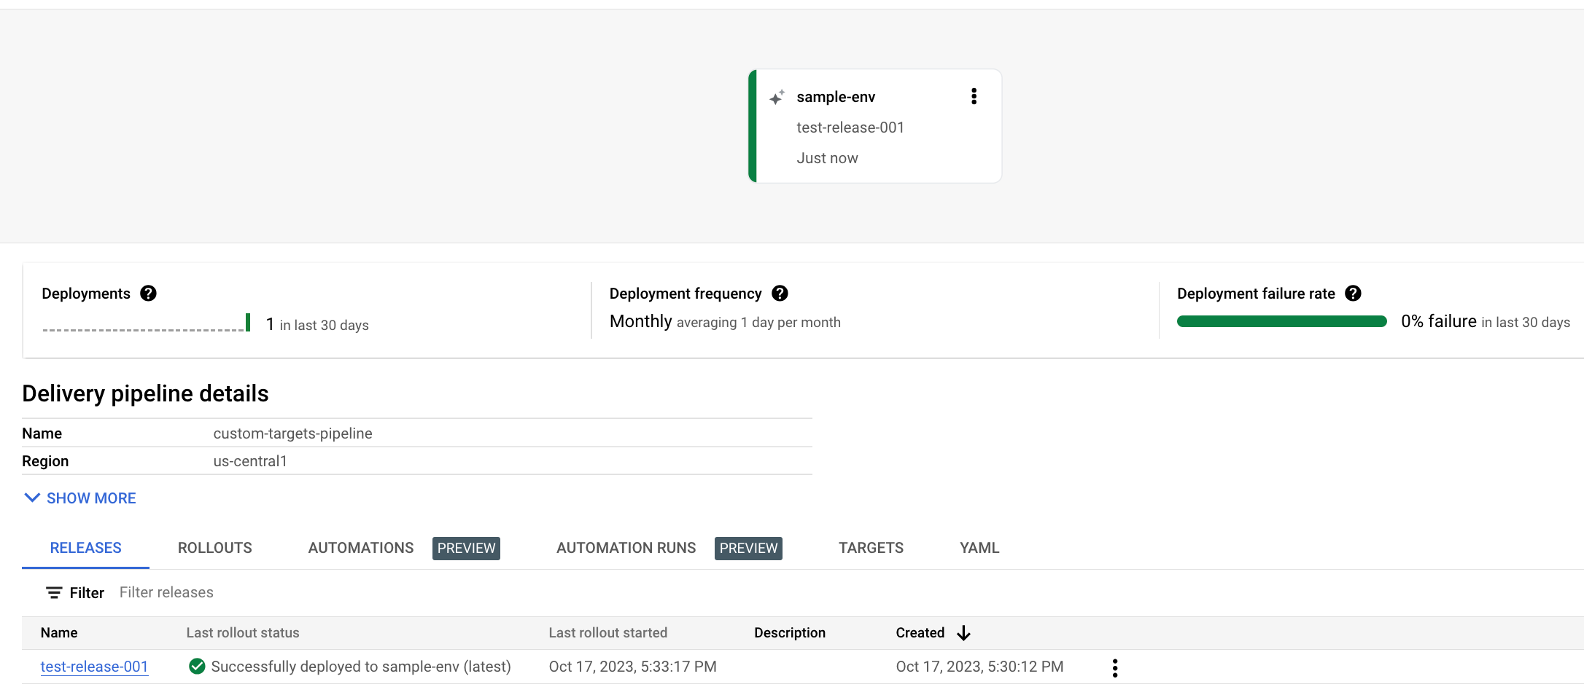Click the Deployment frequency help icon
Screen dimensions: 1584x695
[779, 293]
